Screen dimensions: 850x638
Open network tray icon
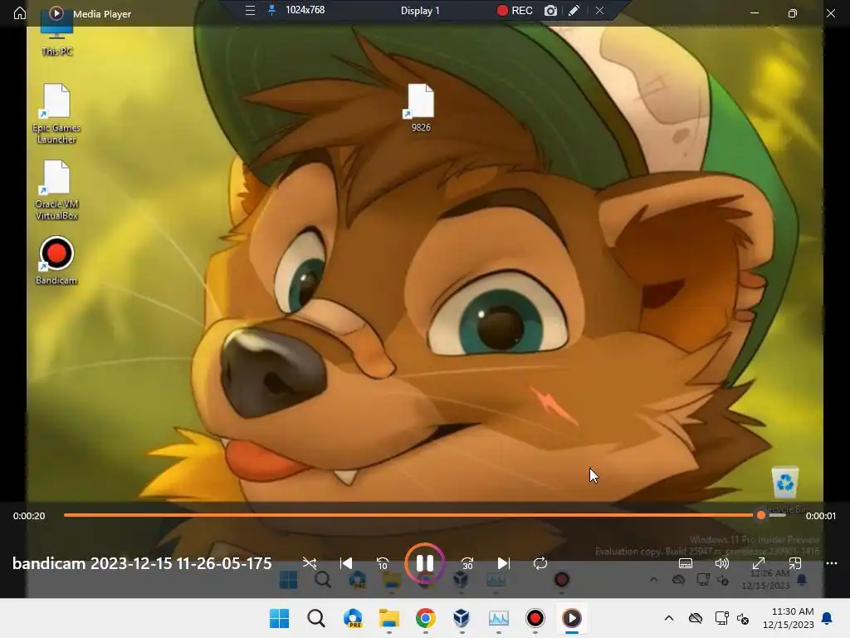[721, 618]
